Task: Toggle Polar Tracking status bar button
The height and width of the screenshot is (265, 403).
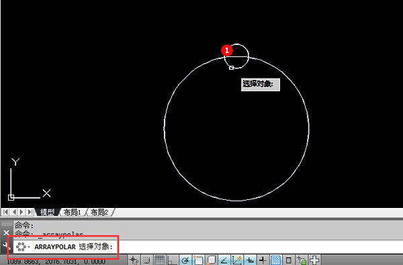Action: tap(185, 260)
